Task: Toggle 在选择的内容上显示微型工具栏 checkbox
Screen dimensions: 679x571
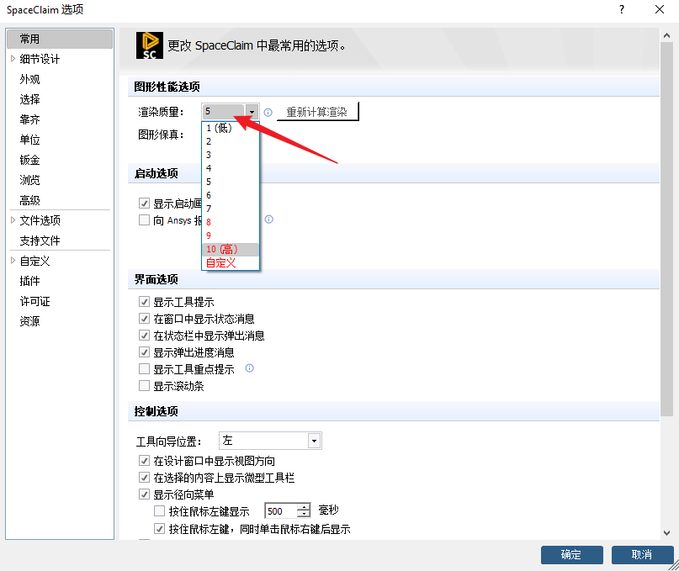Action: [x=144, y=478]
